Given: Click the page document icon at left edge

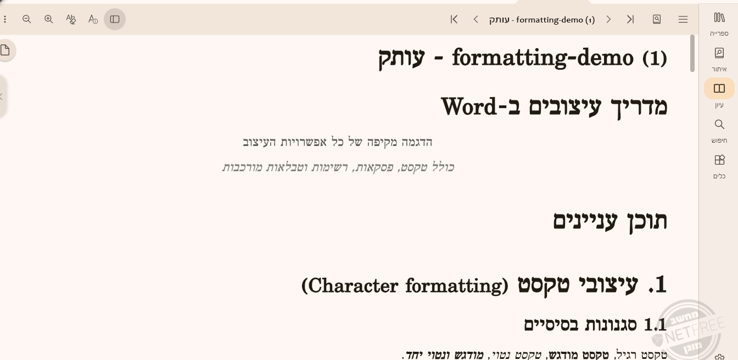Looking at the screenshot, I should (5, 50).
